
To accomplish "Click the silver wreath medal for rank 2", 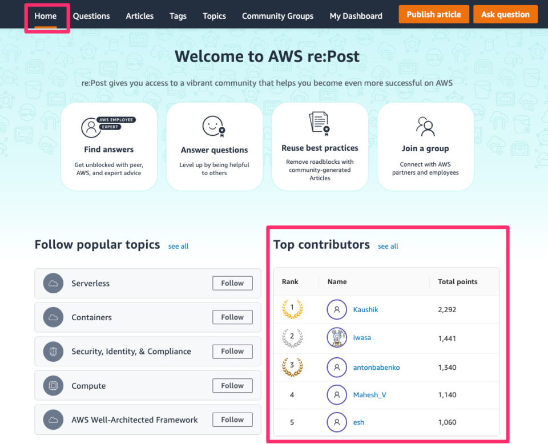I will [x=292, y=338].
